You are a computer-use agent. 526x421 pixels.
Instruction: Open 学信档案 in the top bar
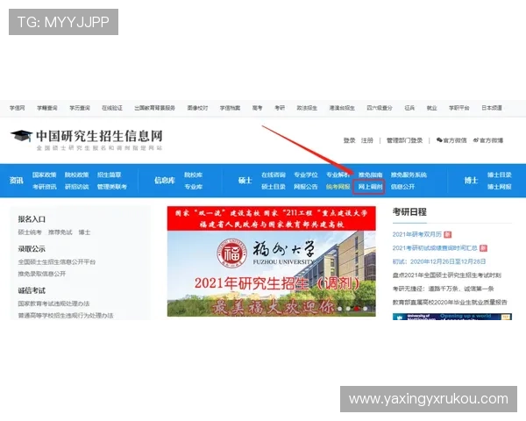tap(230, 108)
